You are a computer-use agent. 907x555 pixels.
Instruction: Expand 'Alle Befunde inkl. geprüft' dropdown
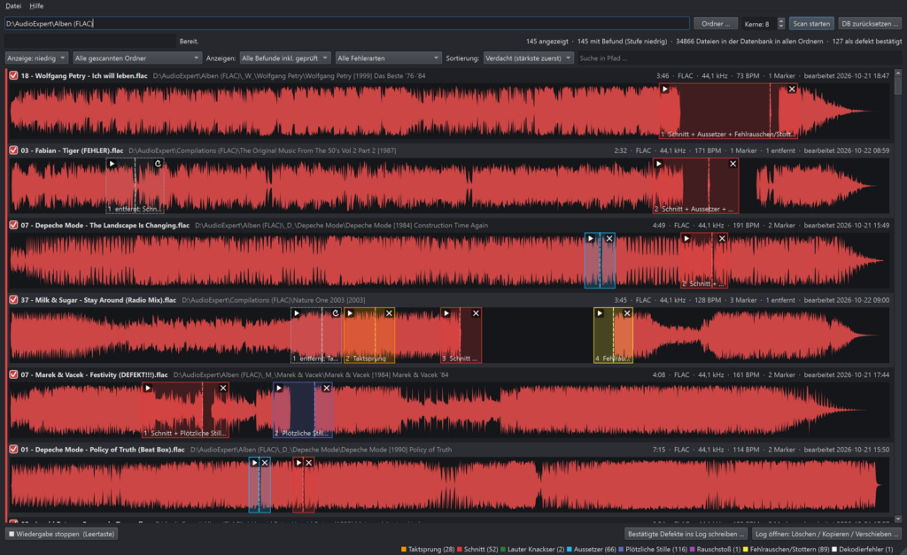[285, 58]
